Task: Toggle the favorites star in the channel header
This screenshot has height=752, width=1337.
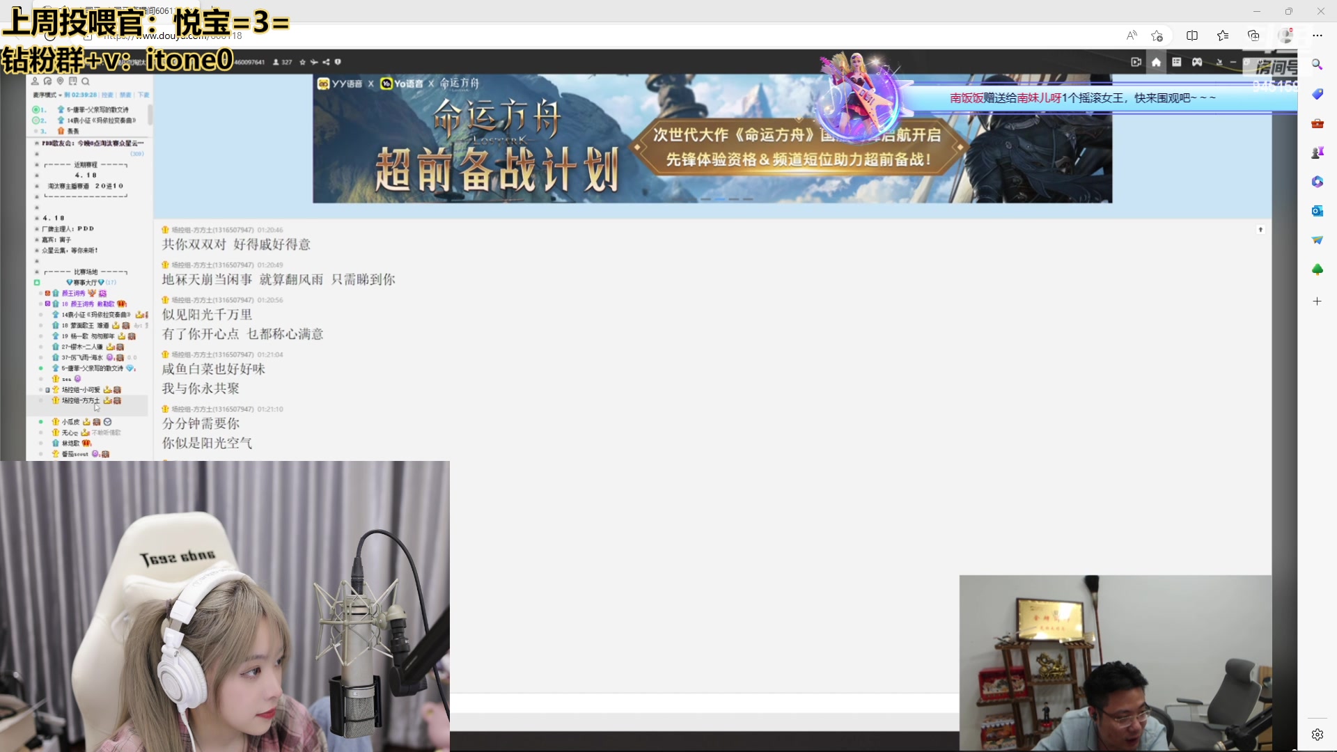Action: pyautogui.click(x=302, y=62)
